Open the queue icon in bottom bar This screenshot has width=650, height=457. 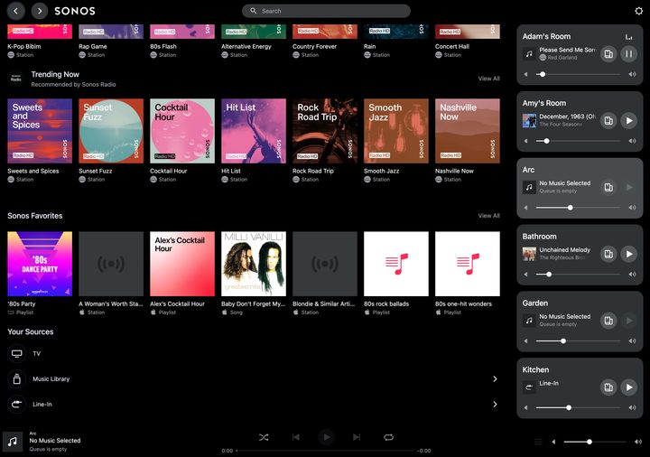coord(538,442)
